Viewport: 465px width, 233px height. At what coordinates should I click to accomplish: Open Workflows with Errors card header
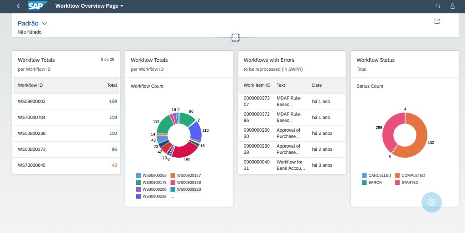click(x=292, y=64)
